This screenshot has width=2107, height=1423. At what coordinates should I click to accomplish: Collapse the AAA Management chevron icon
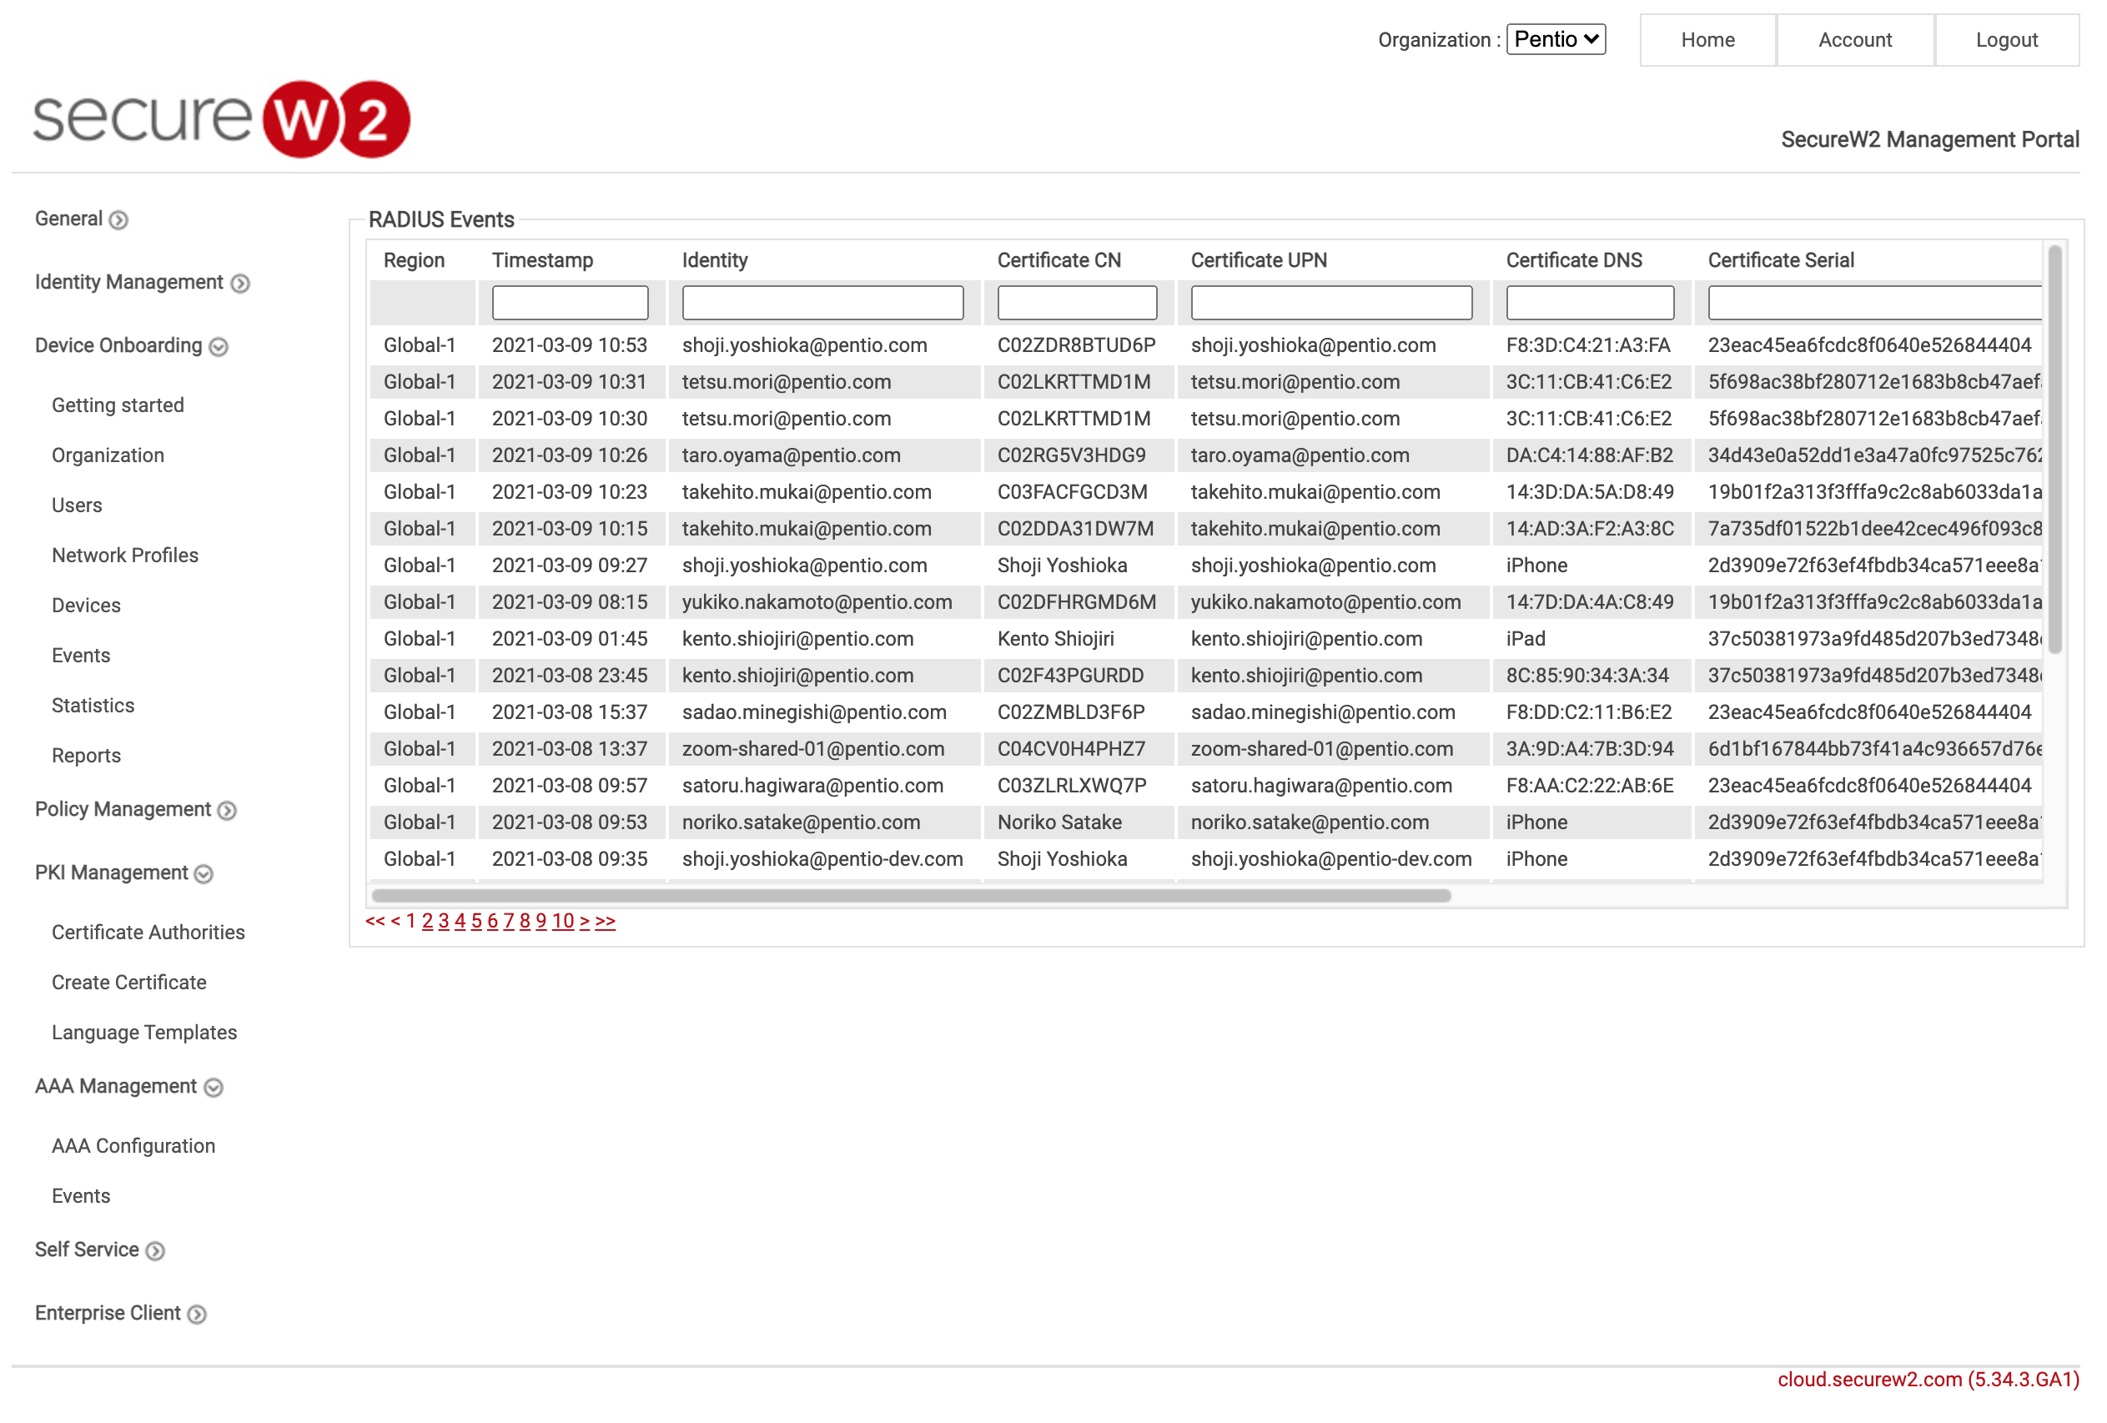click(x=213, y=1088)
